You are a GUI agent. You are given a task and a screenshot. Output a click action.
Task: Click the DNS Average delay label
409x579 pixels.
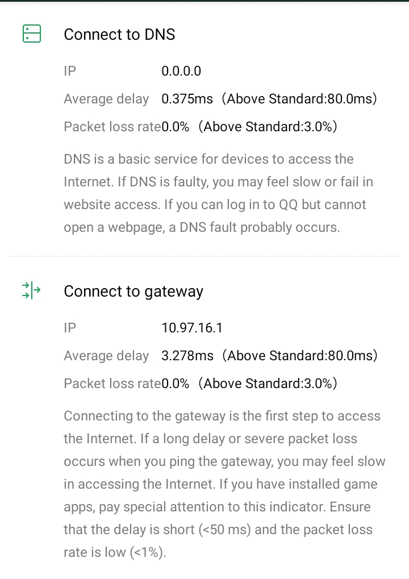pos(106,99)
